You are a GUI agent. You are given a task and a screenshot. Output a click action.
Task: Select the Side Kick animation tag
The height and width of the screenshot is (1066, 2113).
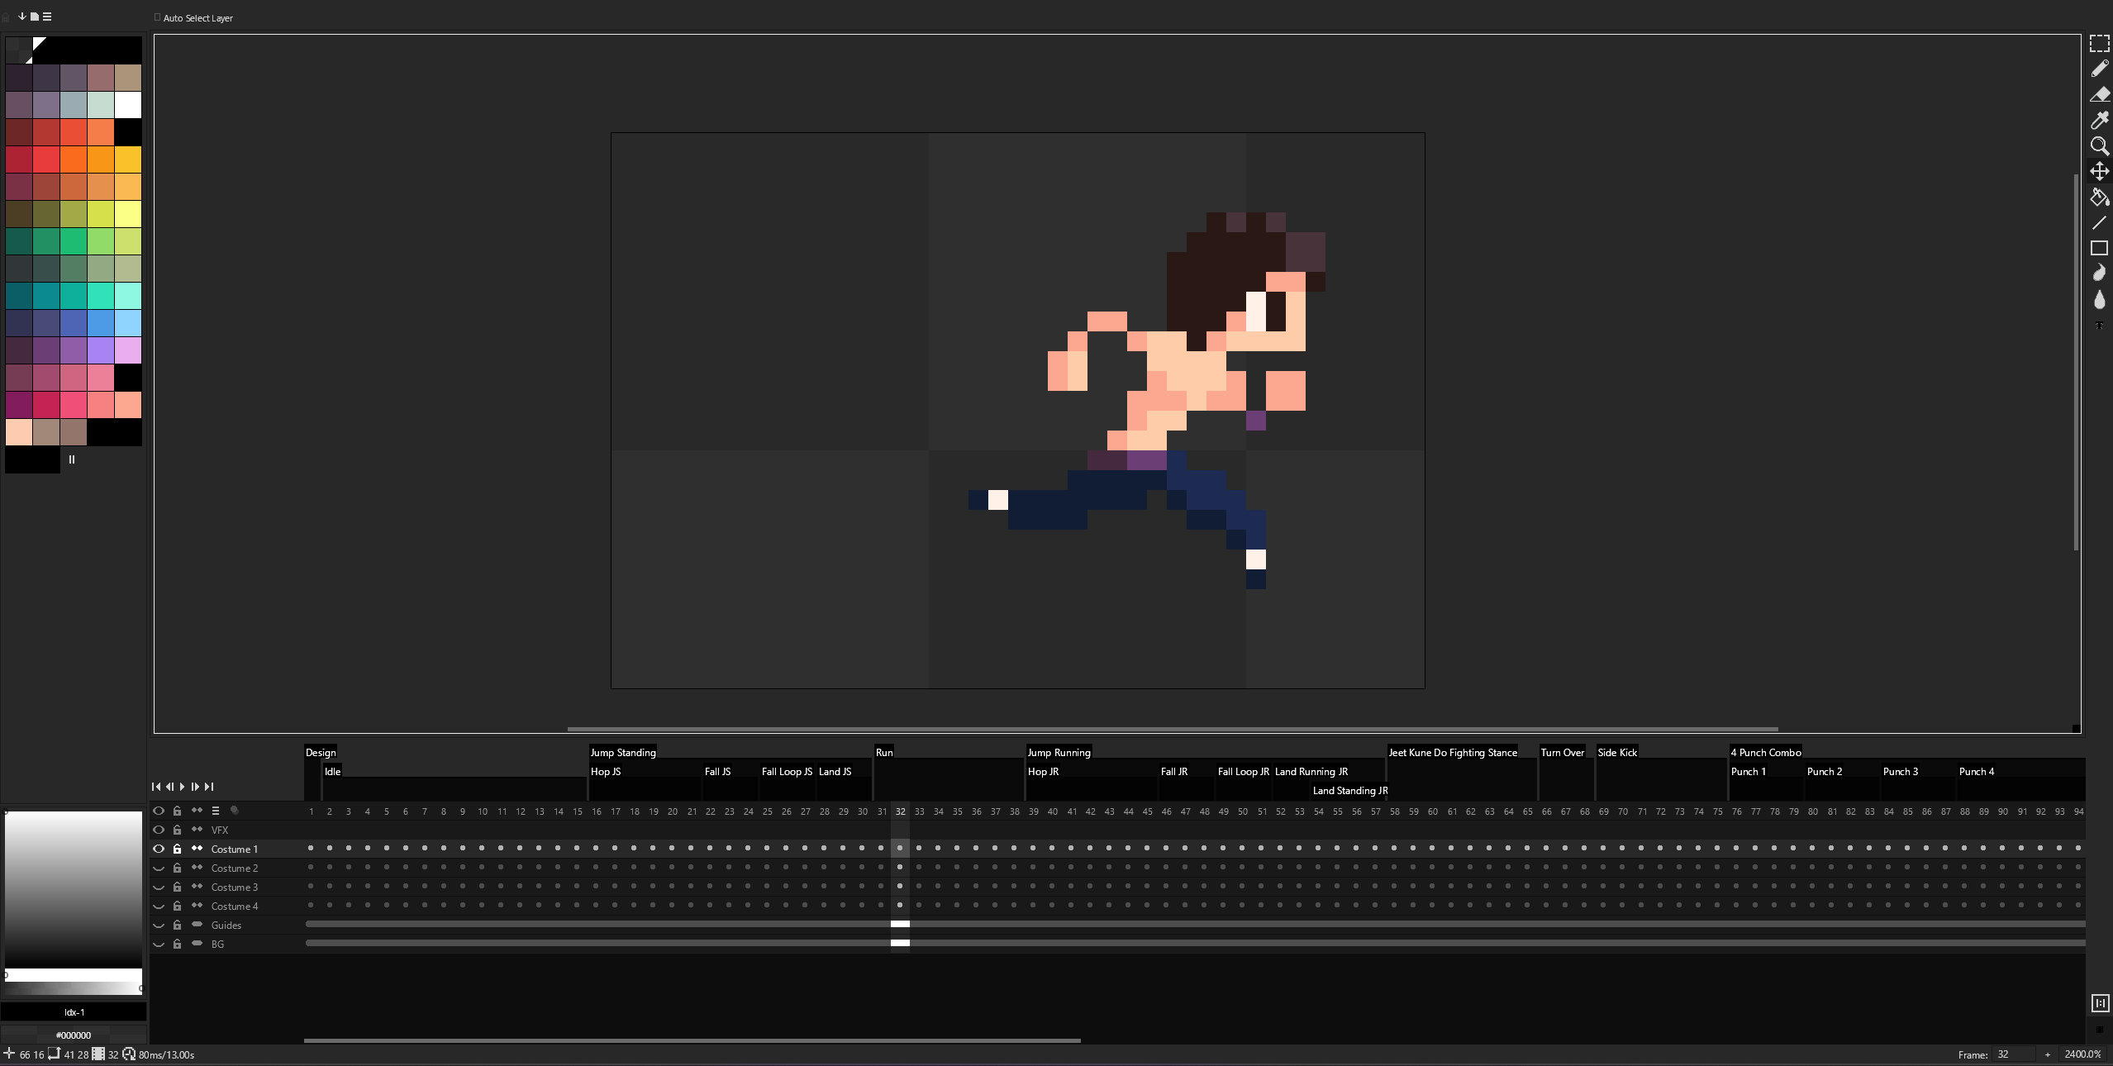(1616, 752)
